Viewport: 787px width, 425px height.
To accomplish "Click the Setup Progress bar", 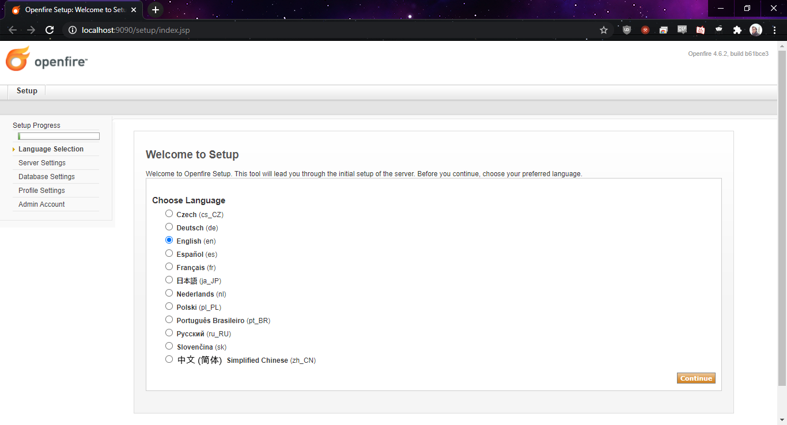I will pos(59,136).
